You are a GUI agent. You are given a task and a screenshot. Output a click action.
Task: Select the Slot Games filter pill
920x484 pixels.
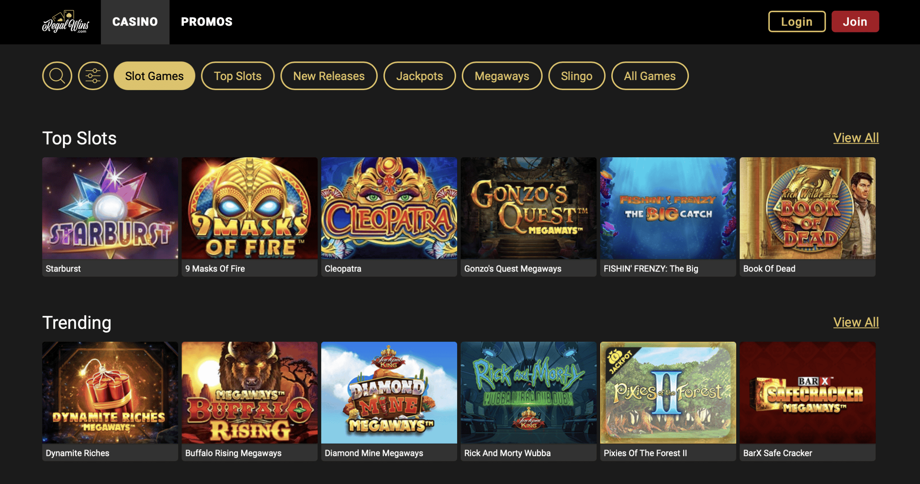[x=155, y=76]
